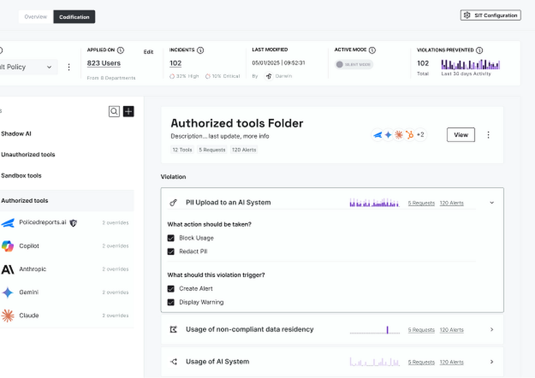Open 120 Alerts in PII Upload row
The height and width of the screenshot is (378, 535).
452,203
